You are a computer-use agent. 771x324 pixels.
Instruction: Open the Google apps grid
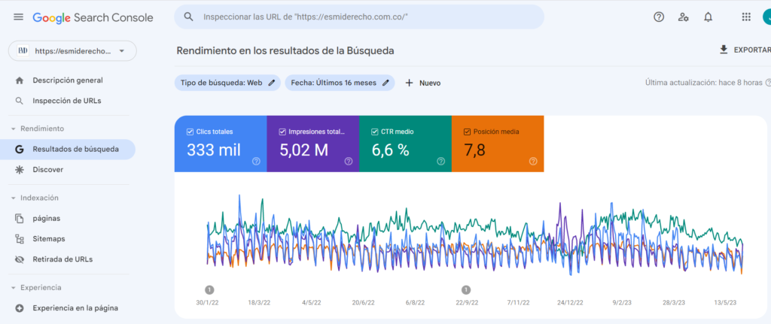click(746, 17)
